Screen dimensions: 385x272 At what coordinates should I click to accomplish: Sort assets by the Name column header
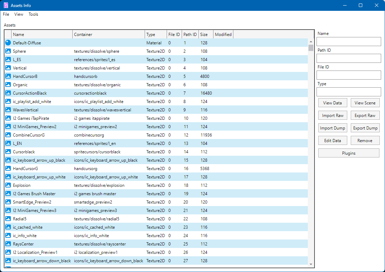[x=42, y=34]
